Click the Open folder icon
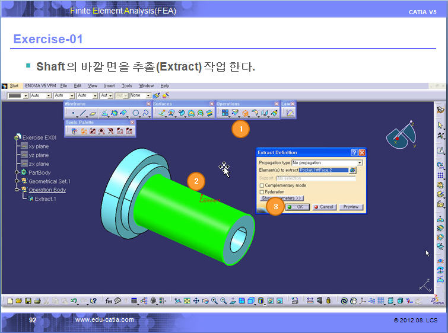 click(x=19, y=300)
